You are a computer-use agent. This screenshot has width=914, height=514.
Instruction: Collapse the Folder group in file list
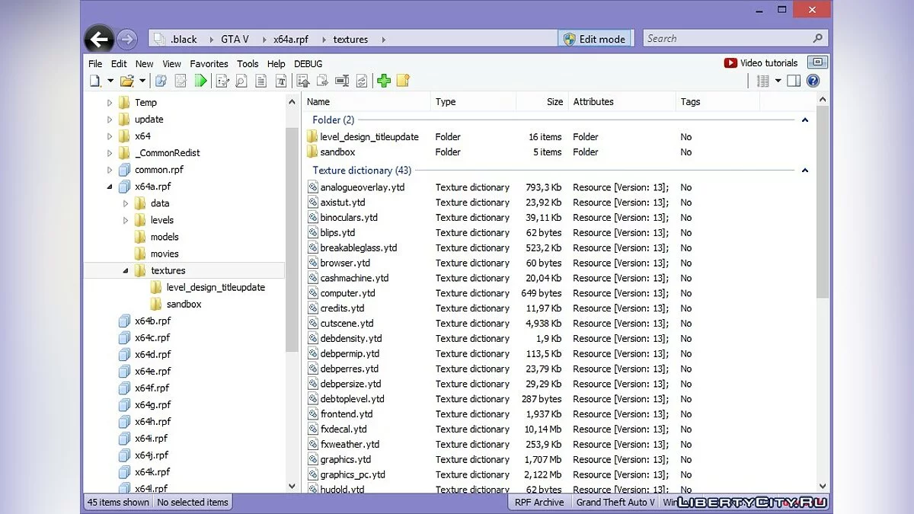point(804,120)
